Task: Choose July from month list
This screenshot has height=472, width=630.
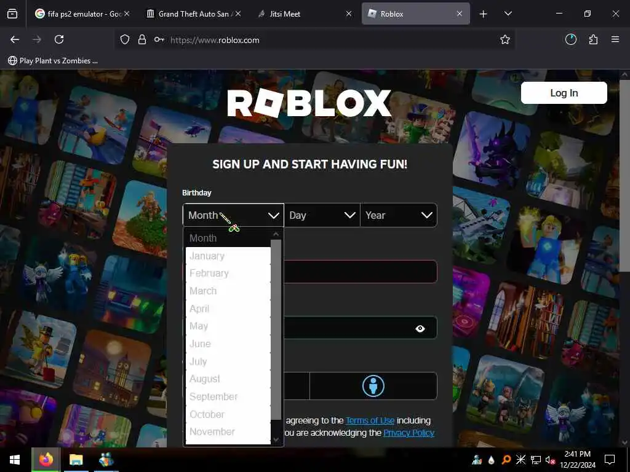Action: (228, 361)
